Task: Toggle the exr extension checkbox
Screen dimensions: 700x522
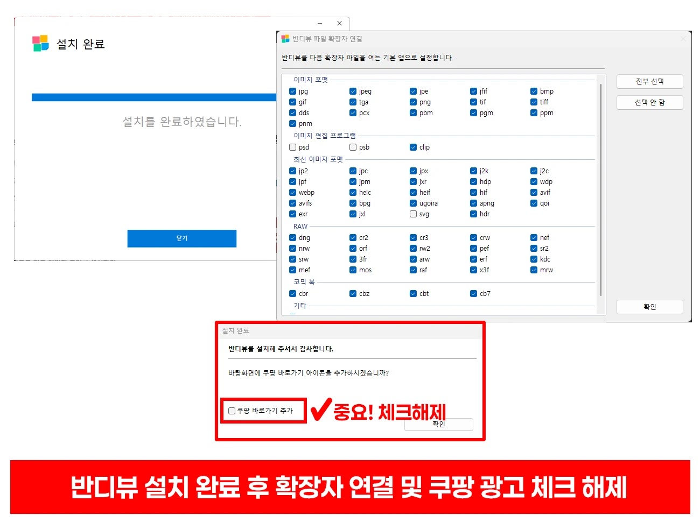Action: tap(293, 214)
